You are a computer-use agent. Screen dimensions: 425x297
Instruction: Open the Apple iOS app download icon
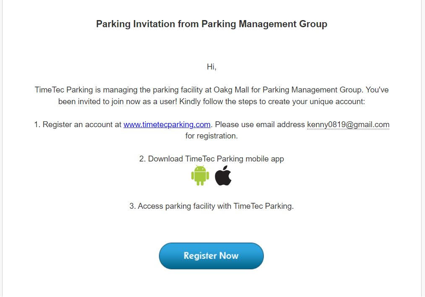223,175
